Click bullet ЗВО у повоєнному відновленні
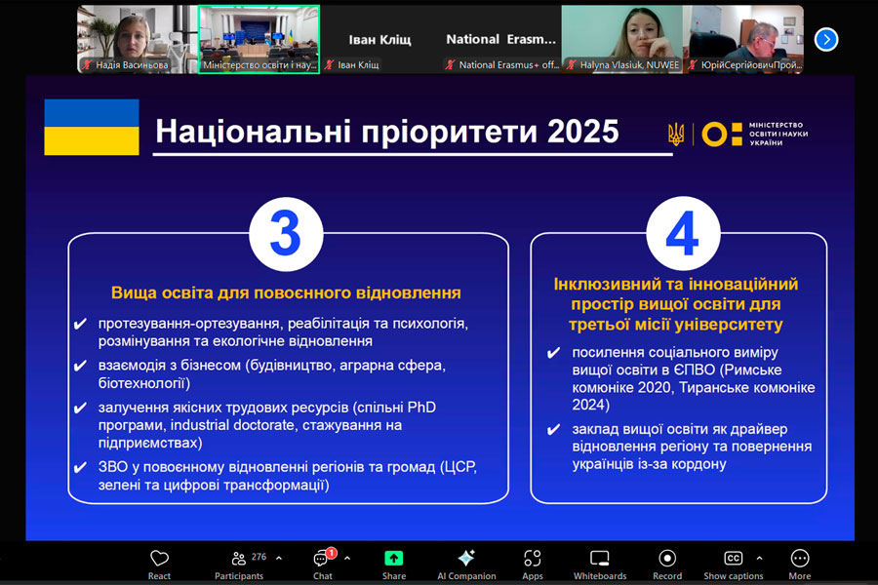The height and width of the screenshot is (585, 878). pos(287,476)
